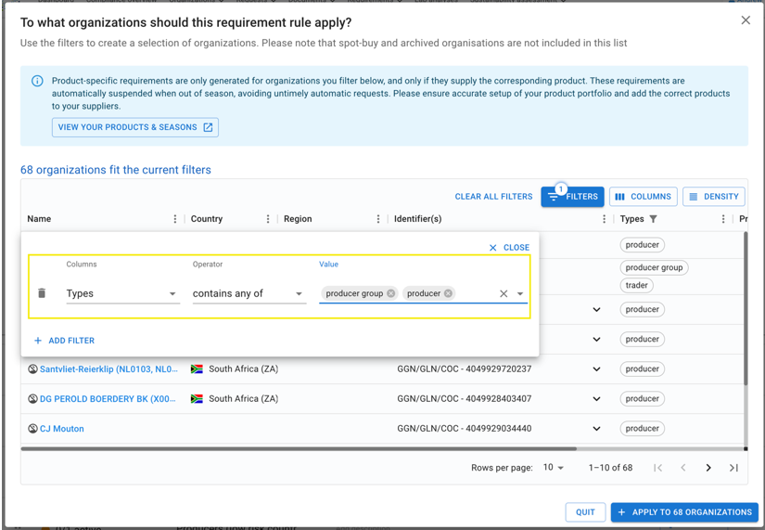The image size is (765, 530).
Task: Open Types column menu dots
Action: (x=723, y=219)
